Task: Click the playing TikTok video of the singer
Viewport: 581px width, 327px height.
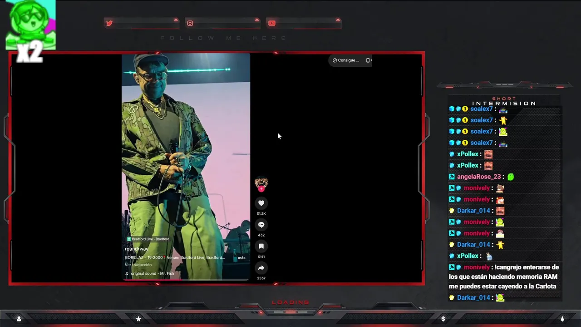Action: 186,166
